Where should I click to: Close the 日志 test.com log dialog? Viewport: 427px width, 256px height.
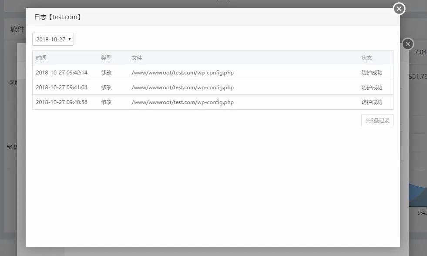[399, 9]
